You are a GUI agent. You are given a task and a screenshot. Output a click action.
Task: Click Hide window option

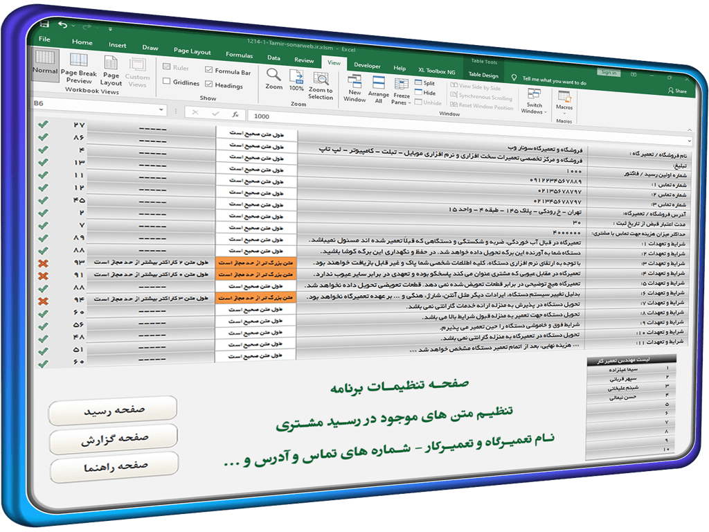(x=425, y=93)
